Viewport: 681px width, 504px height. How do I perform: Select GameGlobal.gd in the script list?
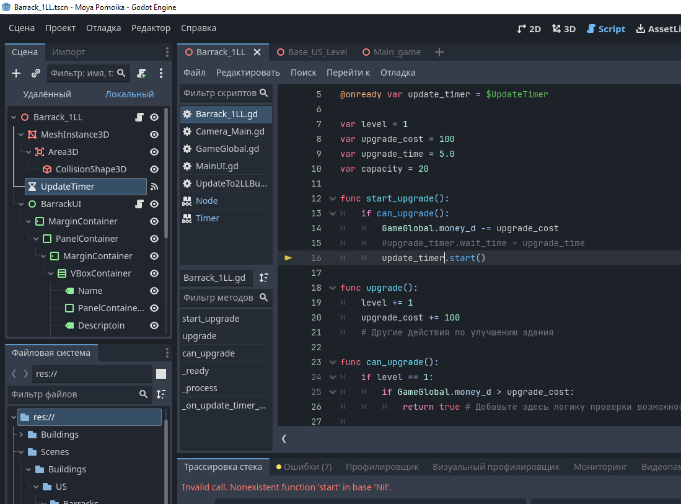pos(227,149)
